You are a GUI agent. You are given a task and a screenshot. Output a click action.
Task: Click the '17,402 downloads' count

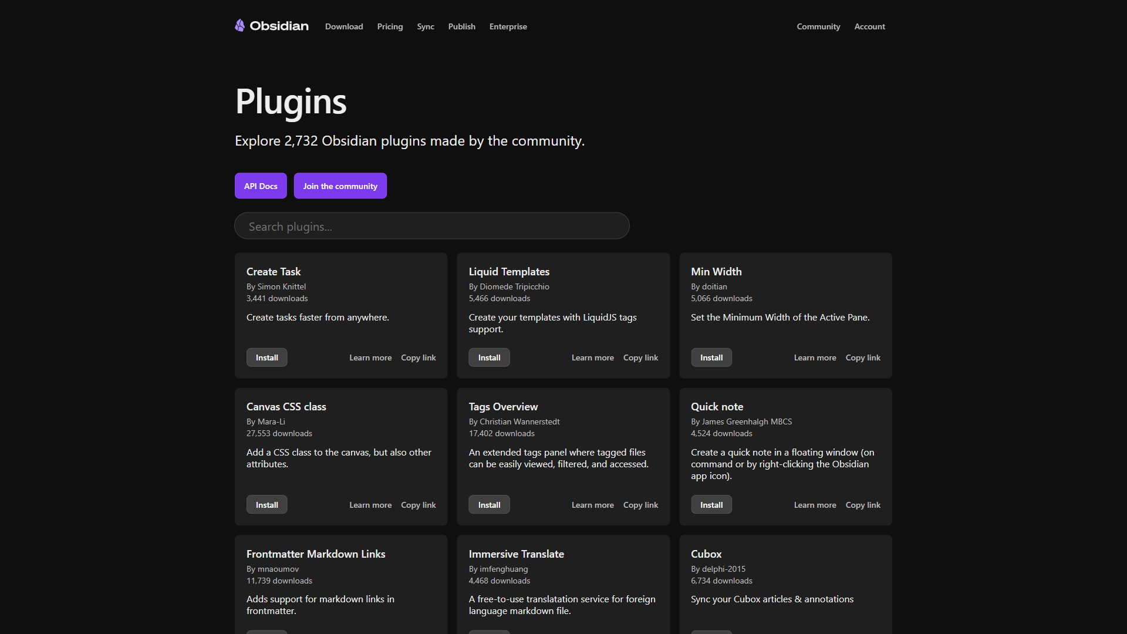(501, 433)
